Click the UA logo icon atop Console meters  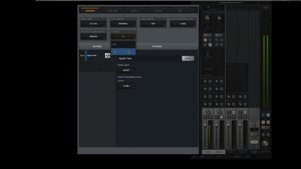point(265,8)
